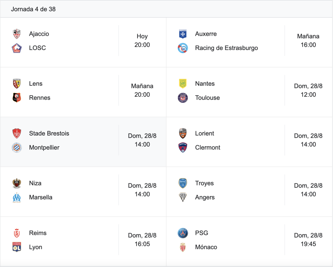Open the Montpellier team link
This screenshot has width=333, height=267.
(44, 147)
